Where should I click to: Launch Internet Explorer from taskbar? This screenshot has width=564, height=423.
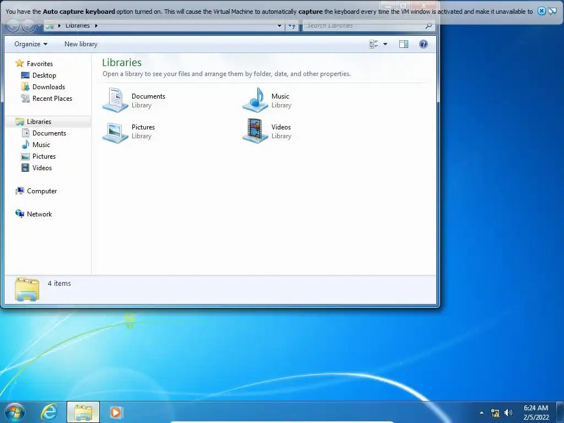(x=49, y=412)
